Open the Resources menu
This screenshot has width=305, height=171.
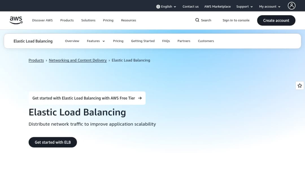[128, 20]
